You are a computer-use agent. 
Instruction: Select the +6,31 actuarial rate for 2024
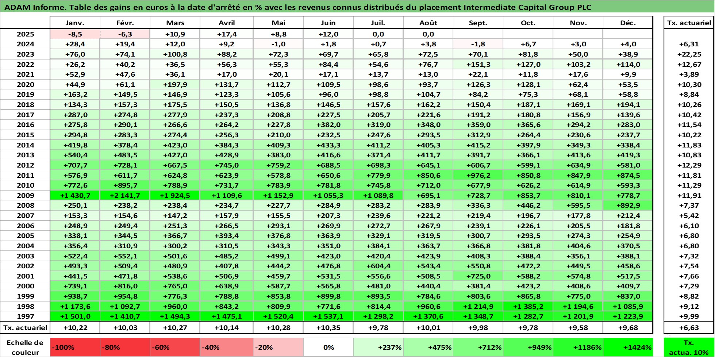689,44
